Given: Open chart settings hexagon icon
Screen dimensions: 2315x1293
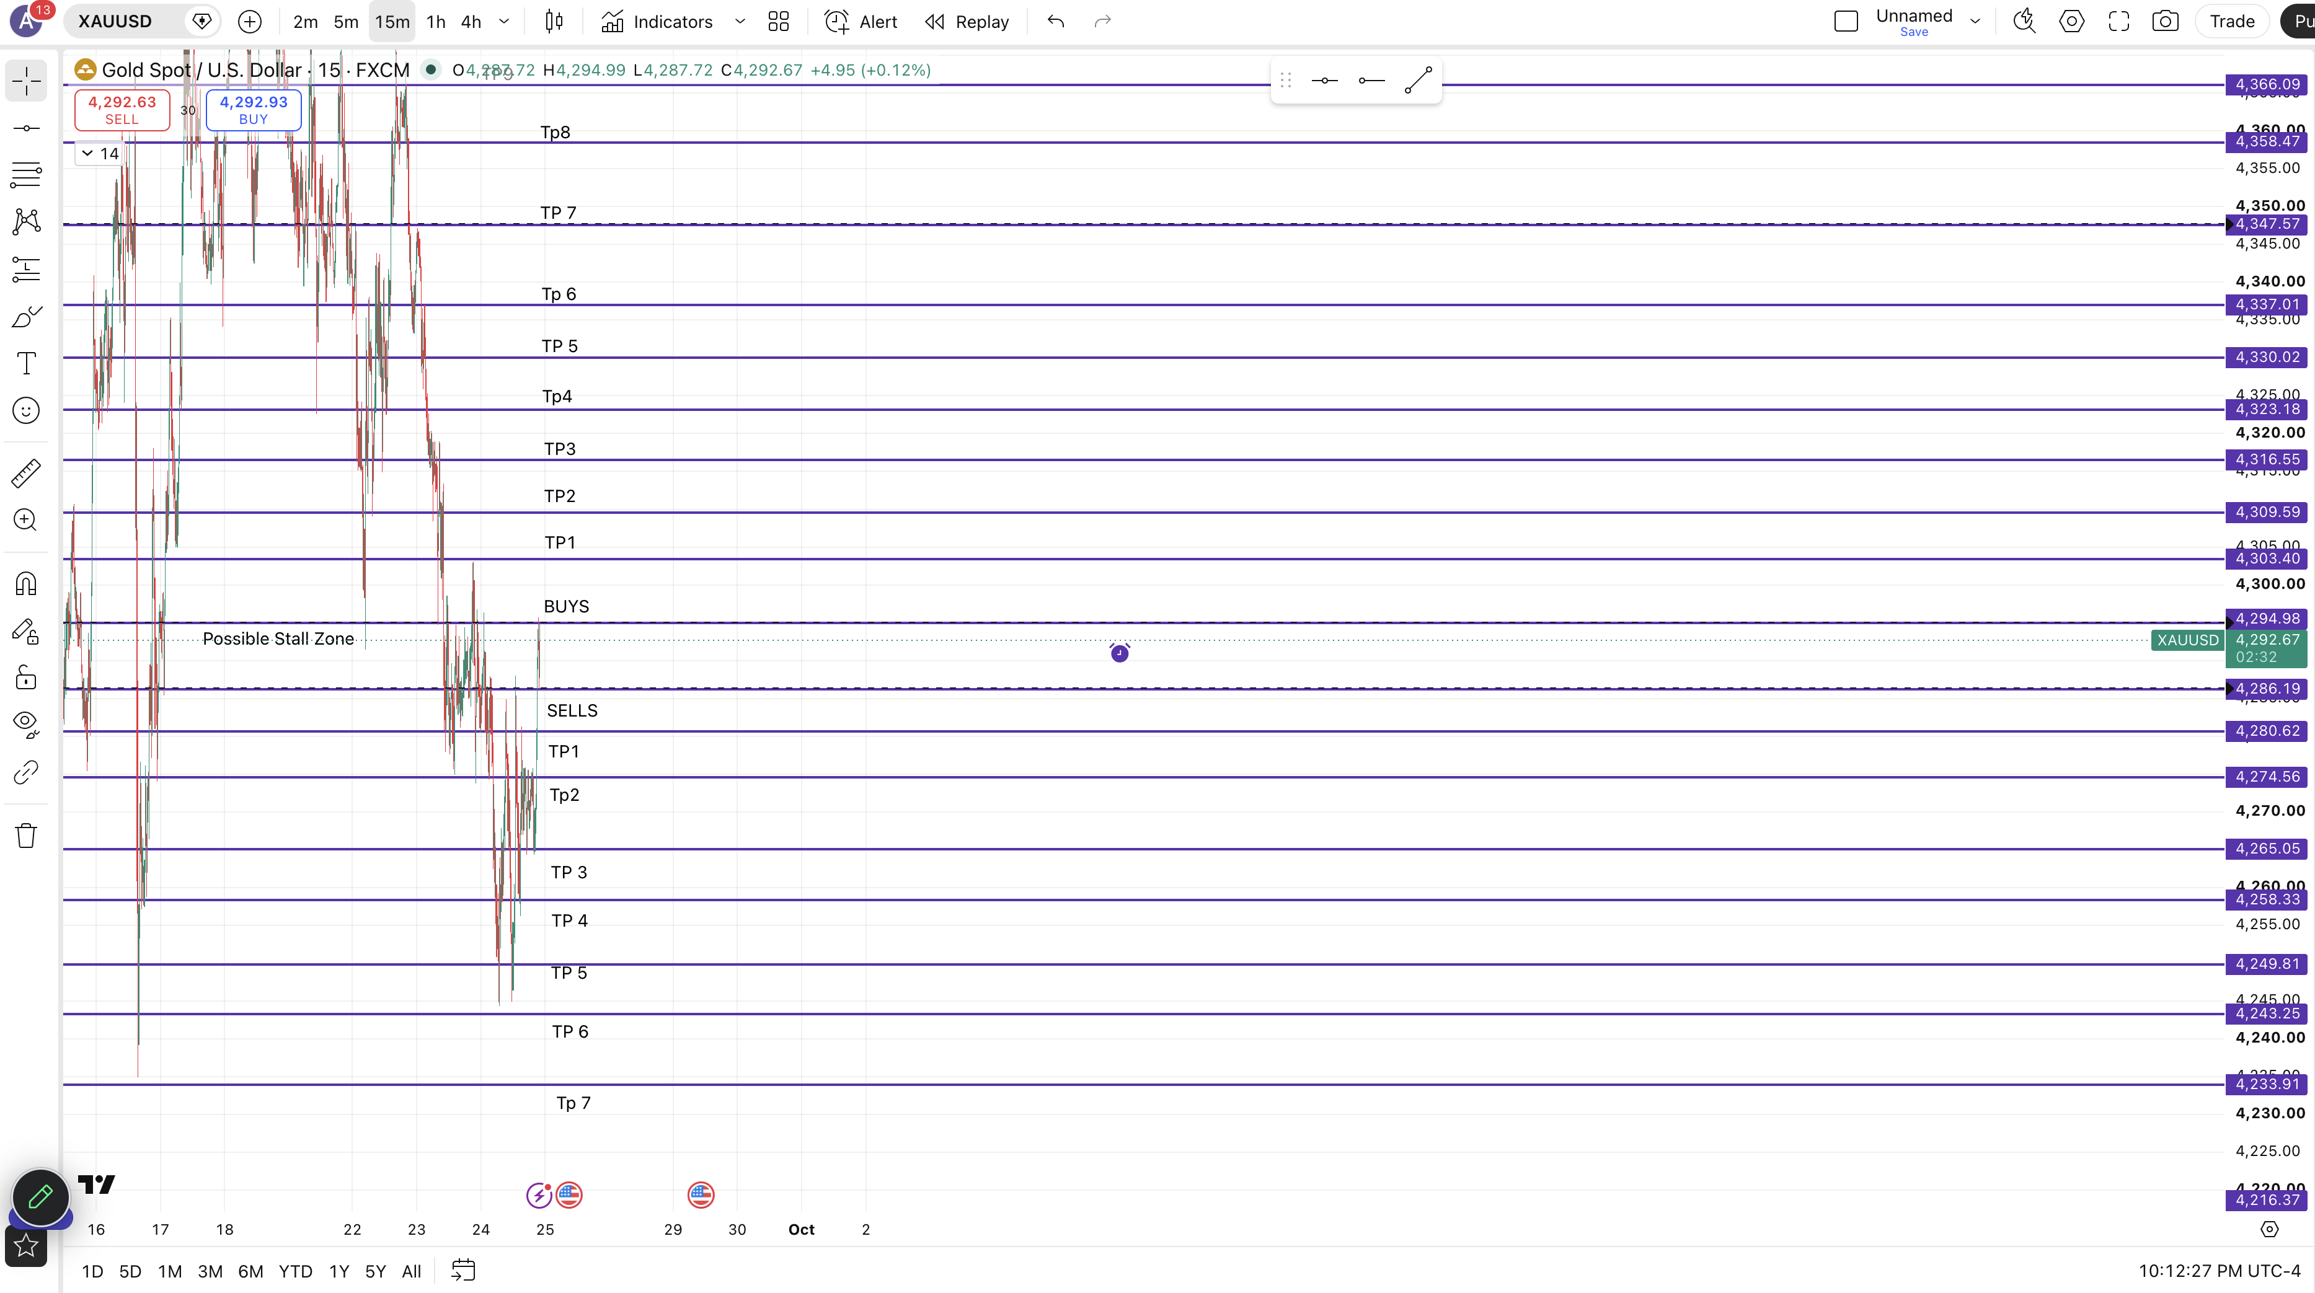Looking at the screenshot, I should tap(2071, 22).
